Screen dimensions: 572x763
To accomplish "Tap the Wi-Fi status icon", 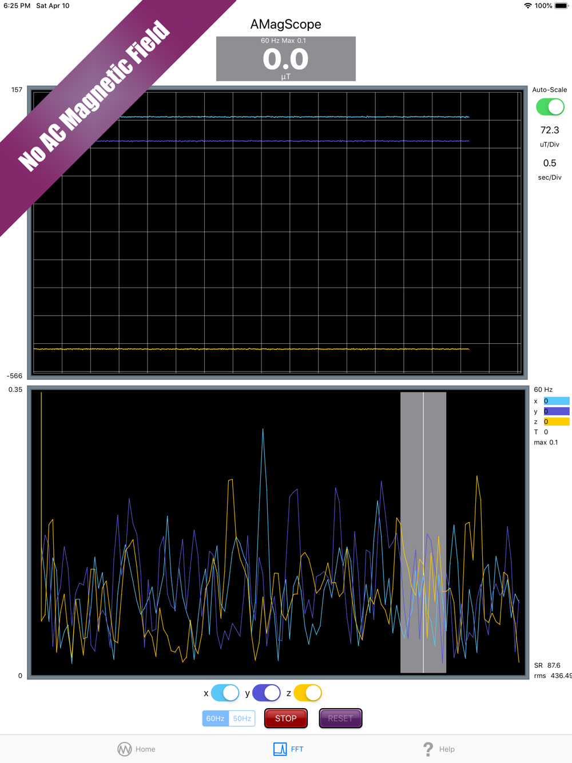I will [x=527, y=6].
